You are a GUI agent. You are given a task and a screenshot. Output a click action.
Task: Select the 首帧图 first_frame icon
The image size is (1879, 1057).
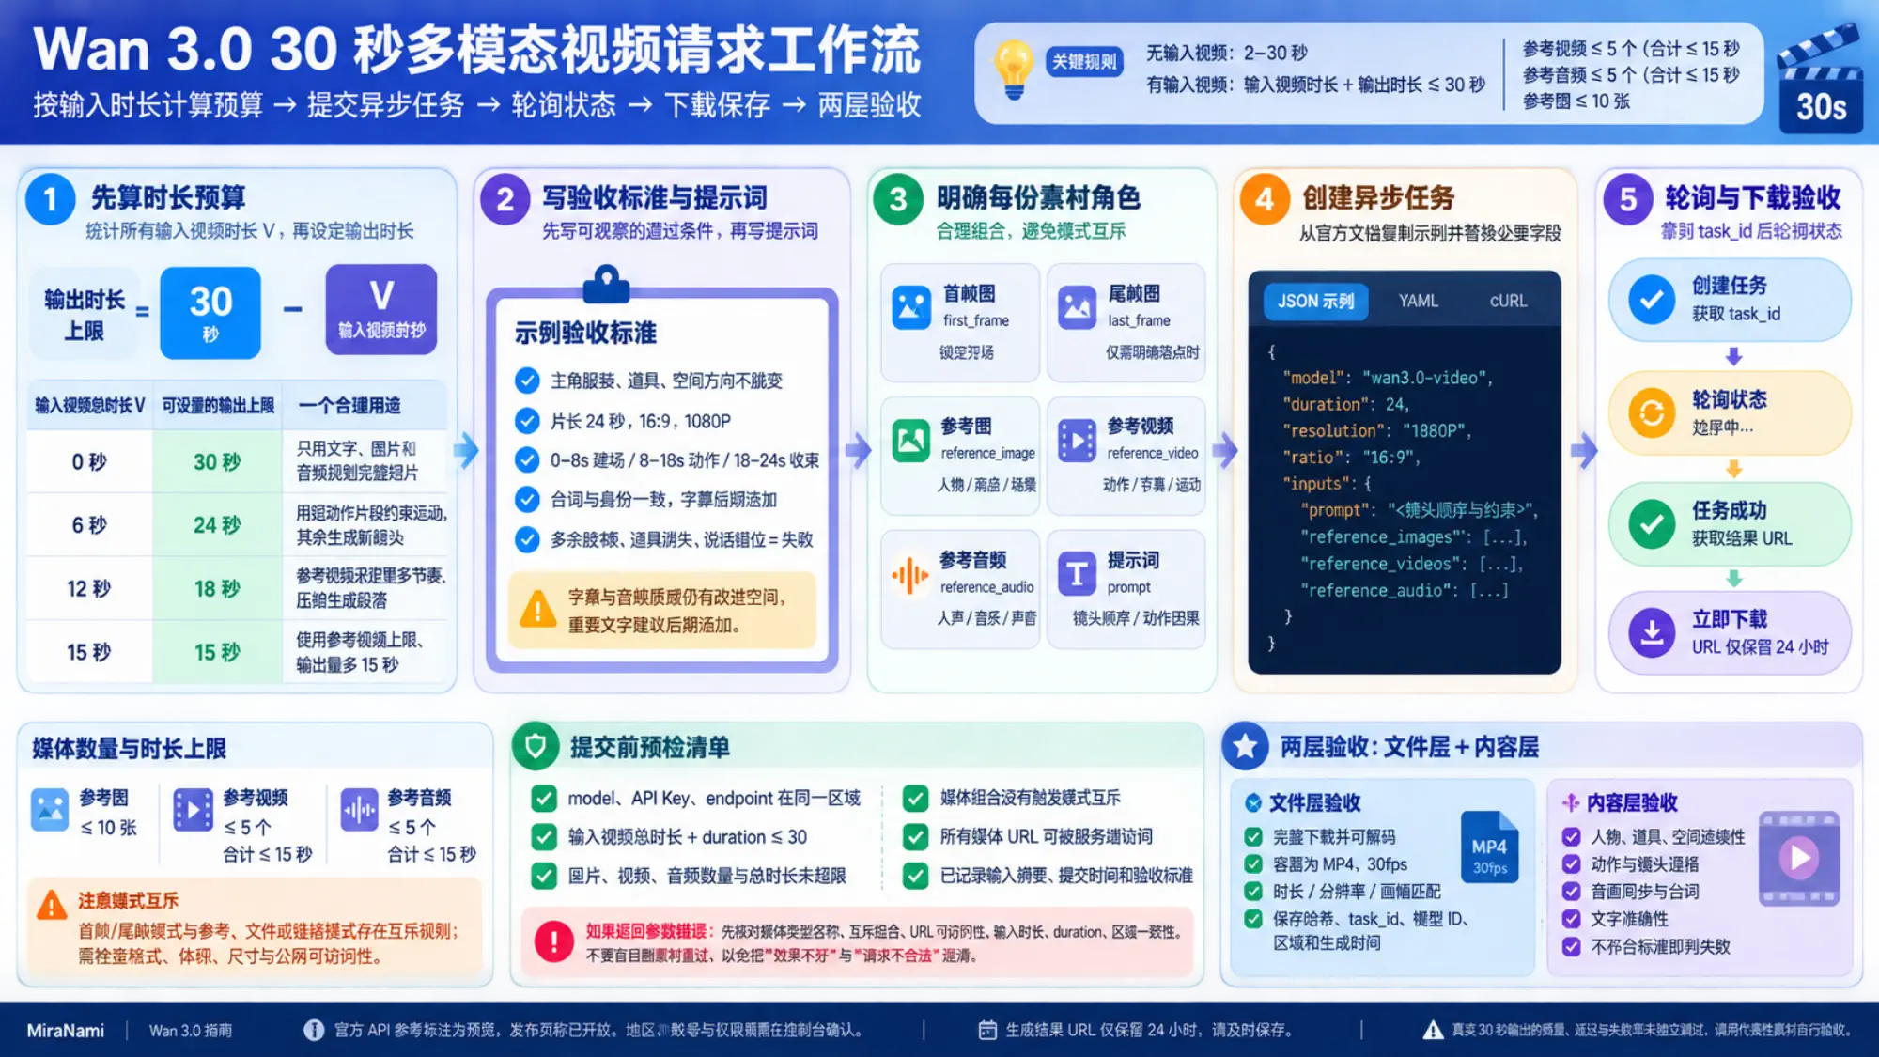[x=911, y=306]
